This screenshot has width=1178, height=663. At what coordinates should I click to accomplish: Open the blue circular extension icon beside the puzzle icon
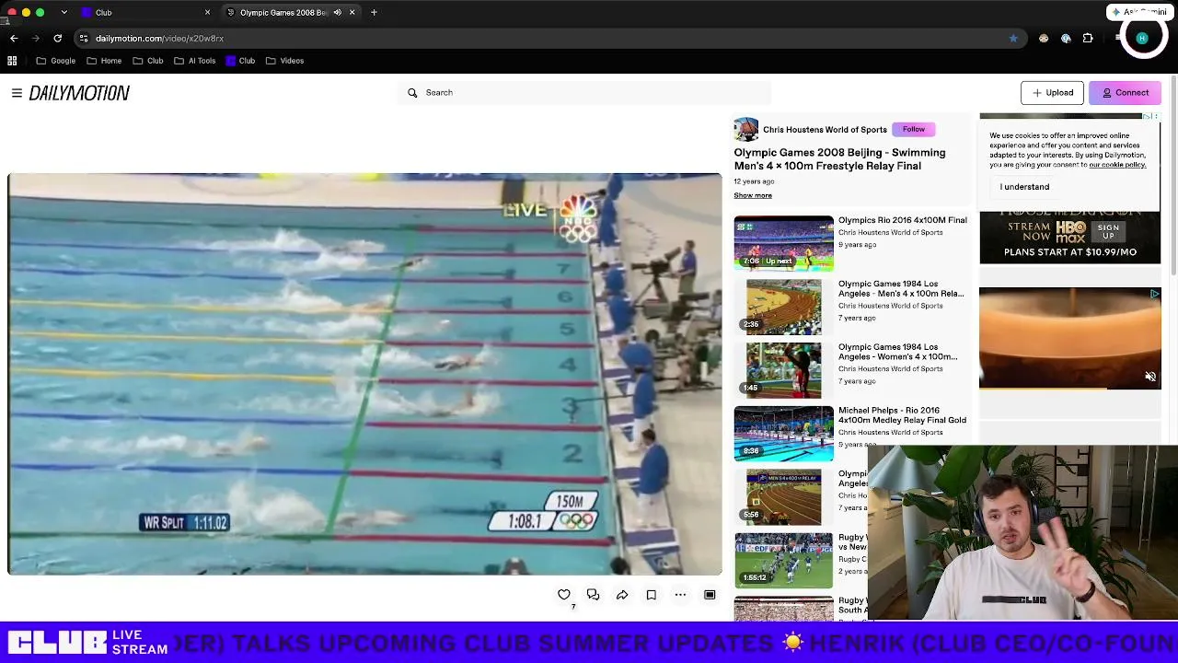(1066, 39)
